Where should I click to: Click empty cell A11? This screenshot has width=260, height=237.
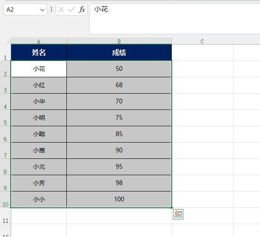click(39, 216)
